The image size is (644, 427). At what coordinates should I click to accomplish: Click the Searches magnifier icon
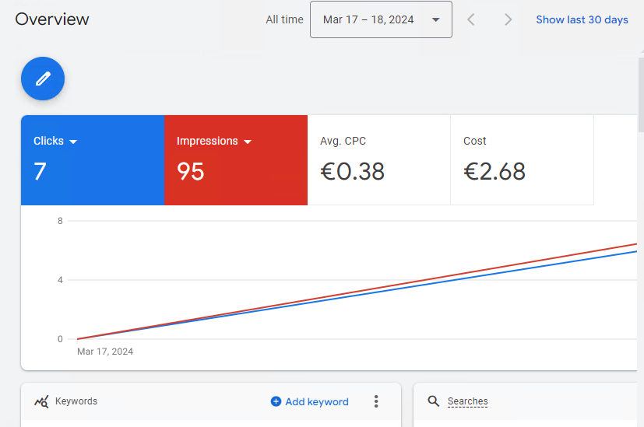(x=433, y=401)
